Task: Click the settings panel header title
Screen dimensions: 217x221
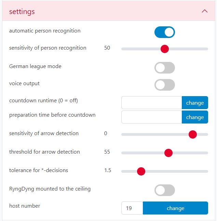Action: [x=22, y=12]
